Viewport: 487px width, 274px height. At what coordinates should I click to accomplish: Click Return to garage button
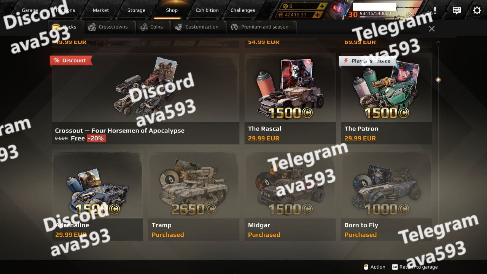pyautogui.click(x=415, y=267)
